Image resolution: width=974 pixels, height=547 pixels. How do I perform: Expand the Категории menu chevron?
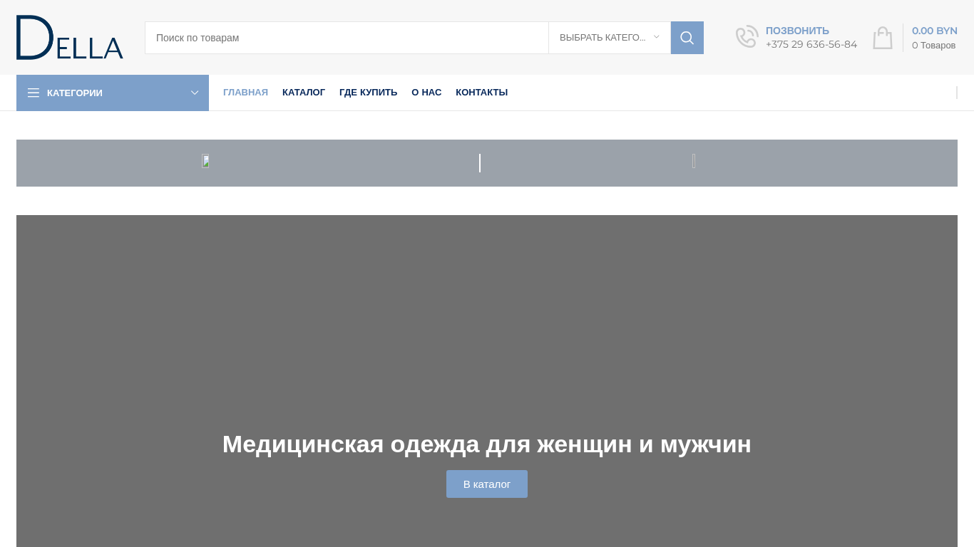tap(195, 93)
